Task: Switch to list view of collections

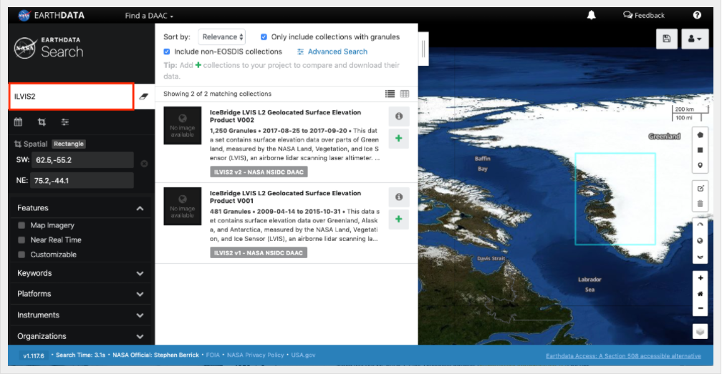Action: (x=390, y=94)
